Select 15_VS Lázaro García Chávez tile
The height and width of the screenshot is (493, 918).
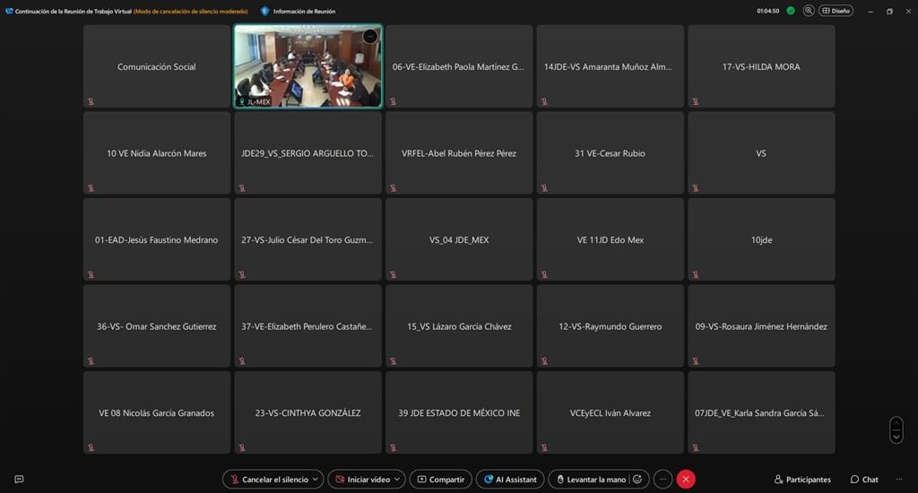[x=459, y=326]
